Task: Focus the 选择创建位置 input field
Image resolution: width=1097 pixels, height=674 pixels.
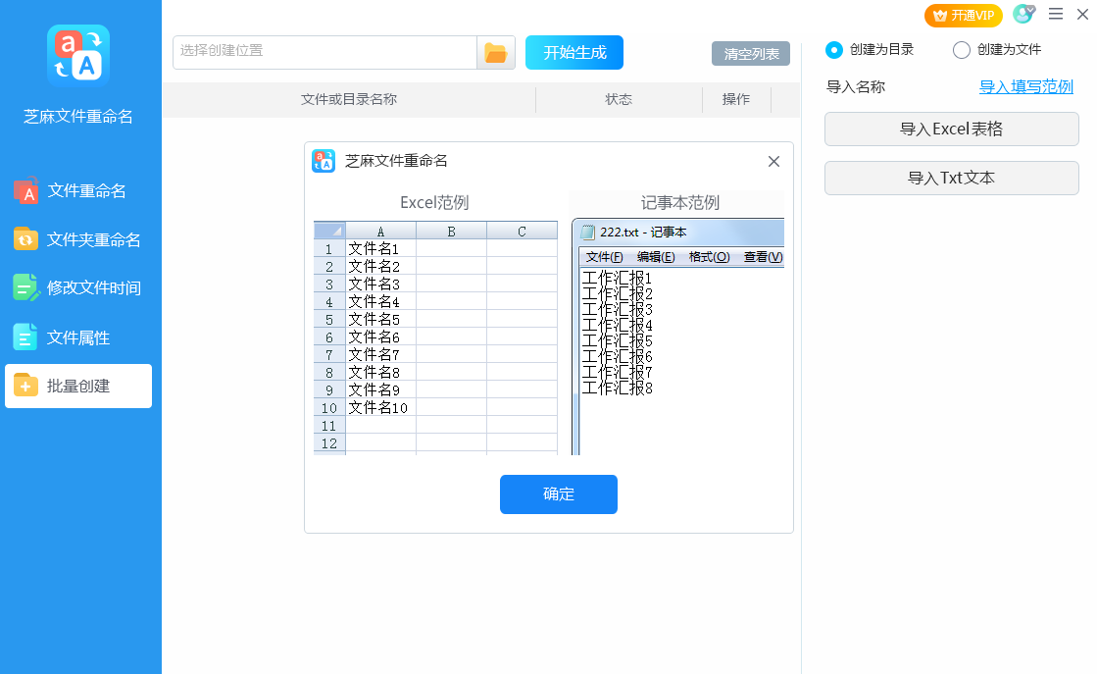Action: coord(324,52)
